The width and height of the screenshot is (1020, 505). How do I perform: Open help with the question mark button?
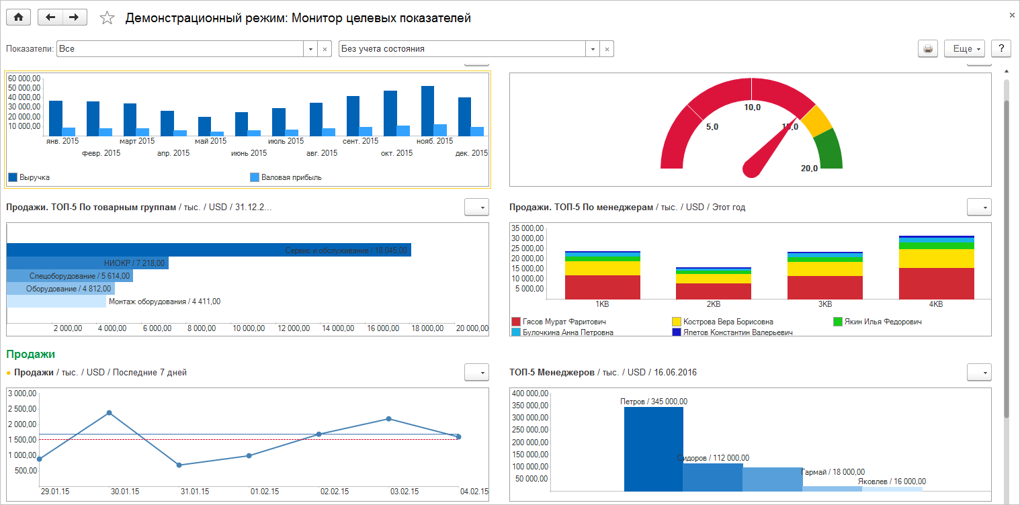(x=1001, y=49)
